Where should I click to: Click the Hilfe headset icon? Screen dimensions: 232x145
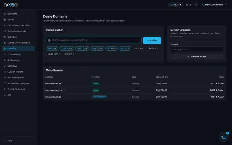tap(5, 141)
